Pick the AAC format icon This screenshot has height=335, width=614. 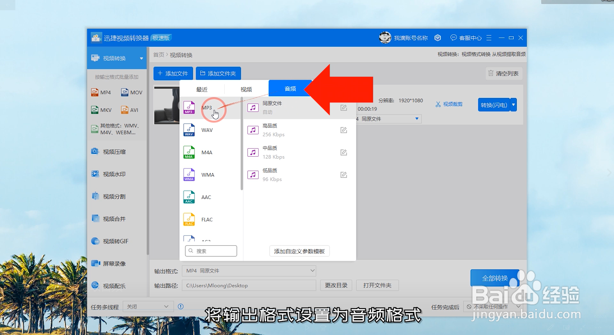[189, 197]
